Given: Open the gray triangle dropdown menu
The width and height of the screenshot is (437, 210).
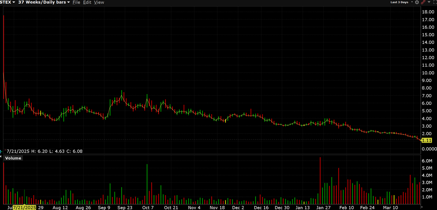Looking at the screenshot, I should click(429, 2).
